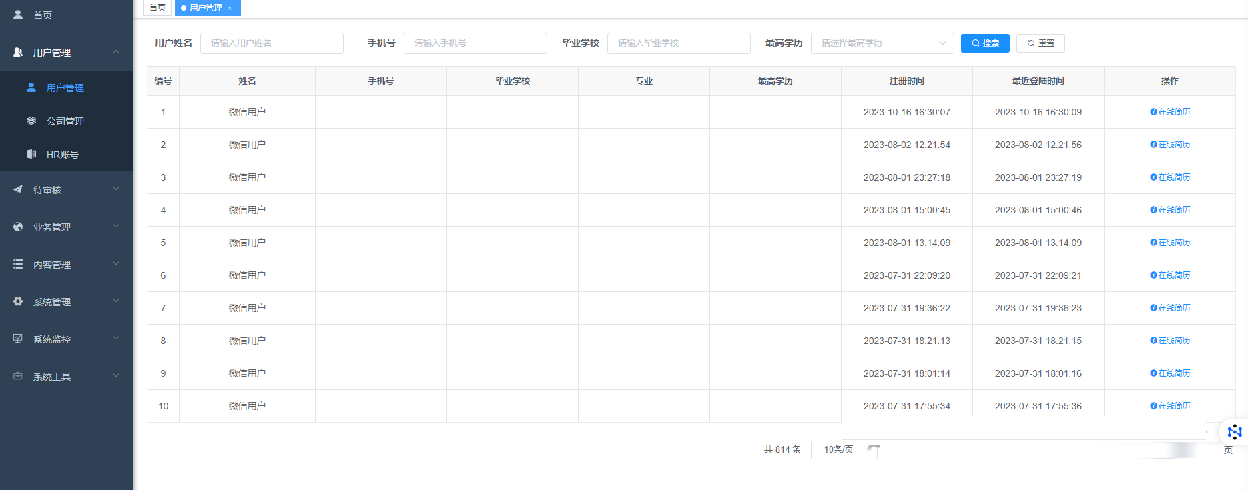The height and width of the screenshot is (490, 1248).
Task: Open the 10条/页 page size dropdown
Action: click(x=844, y=450)
